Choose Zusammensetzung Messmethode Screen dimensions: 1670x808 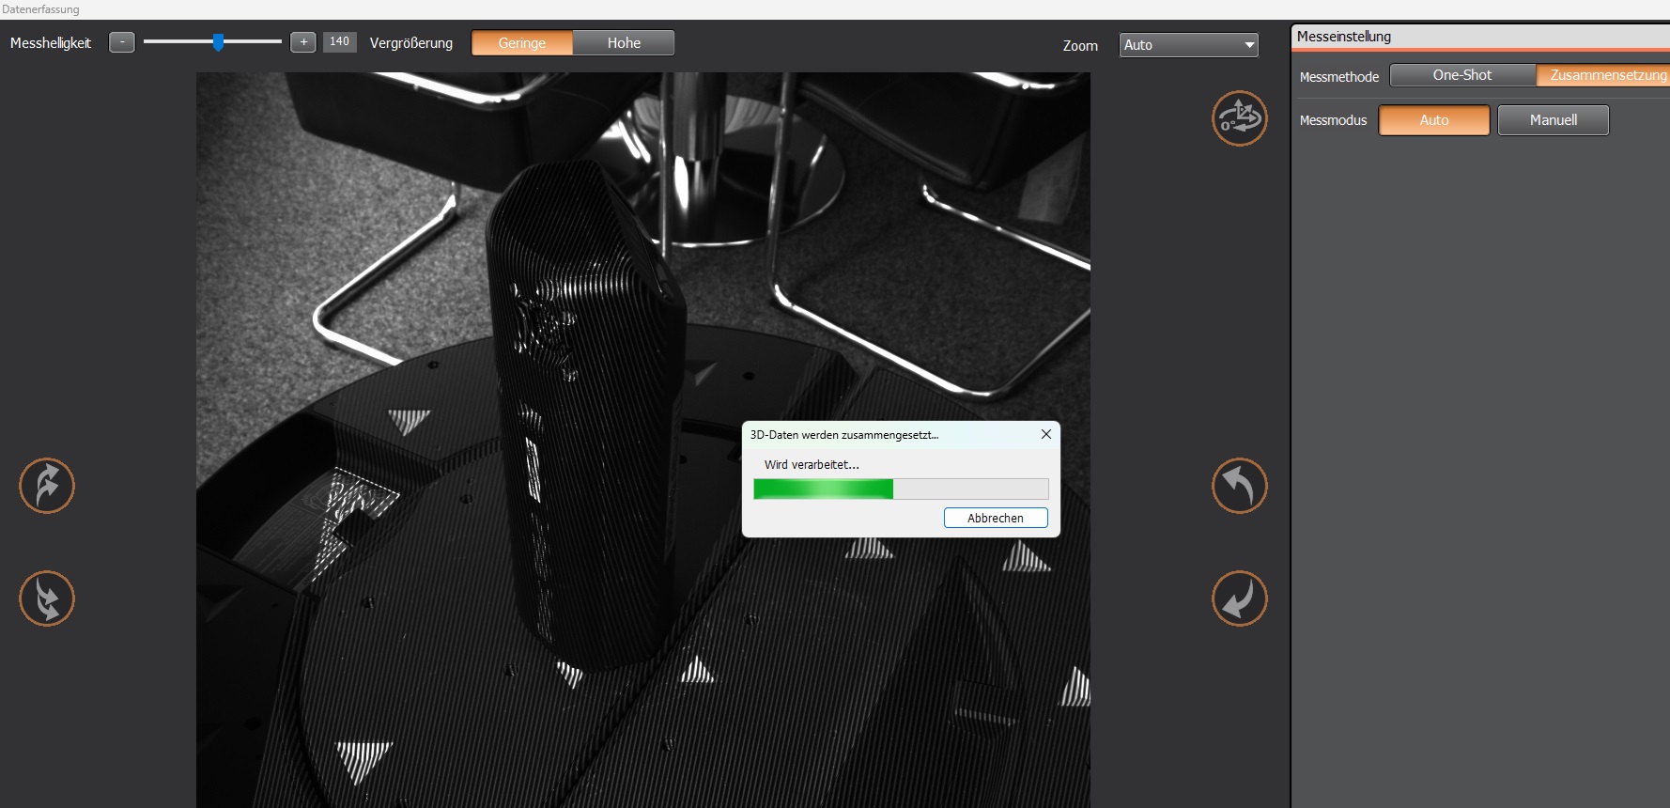click(x=1605, y=75)
